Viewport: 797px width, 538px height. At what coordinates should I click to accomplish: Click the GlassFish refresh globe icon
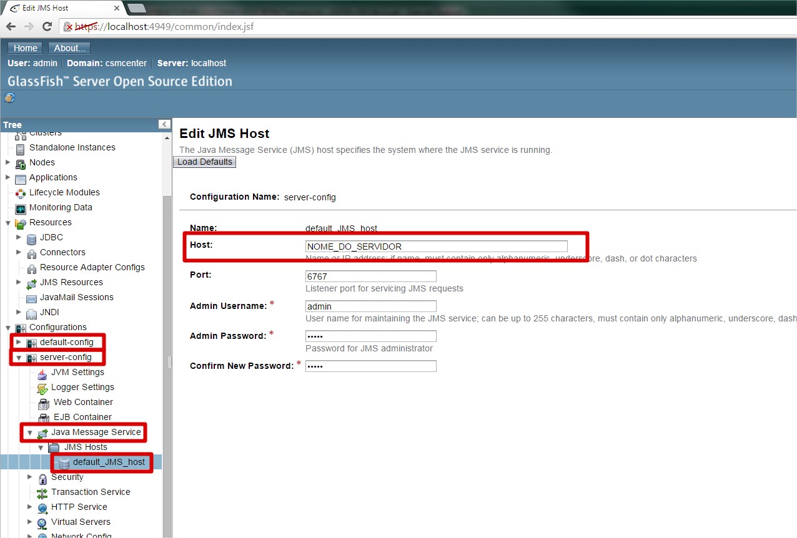click(x=9, y=97)
